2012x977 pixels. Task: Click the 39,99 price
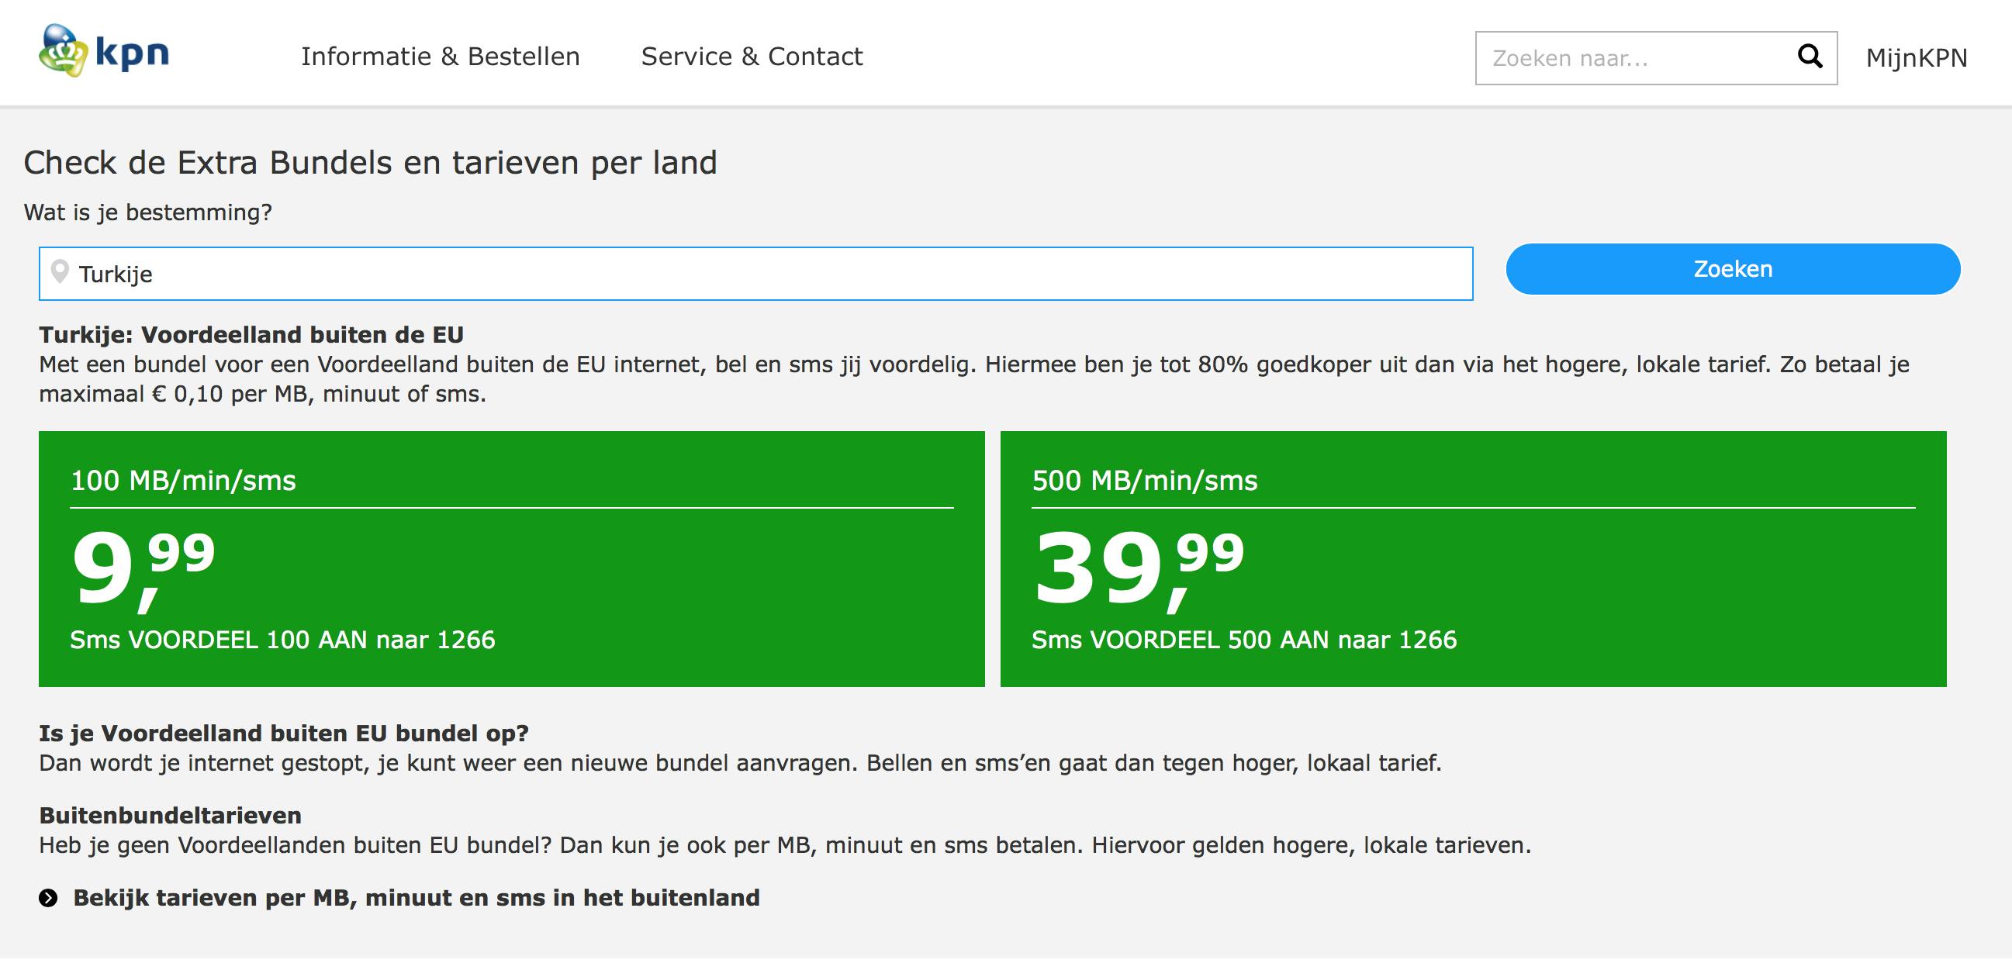(x=1137, y=568)
